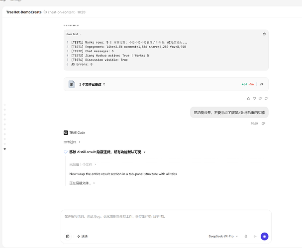The image size is (302, 248).
Task: Open changed files via the arrow icon
Action: (261, 84)
